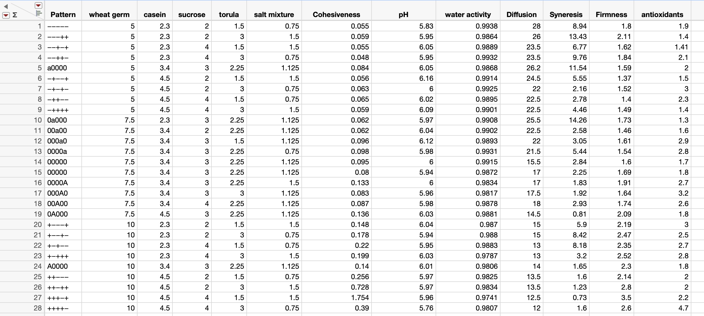
Task: Select the Syneresis column header
Action: (566, 15)
